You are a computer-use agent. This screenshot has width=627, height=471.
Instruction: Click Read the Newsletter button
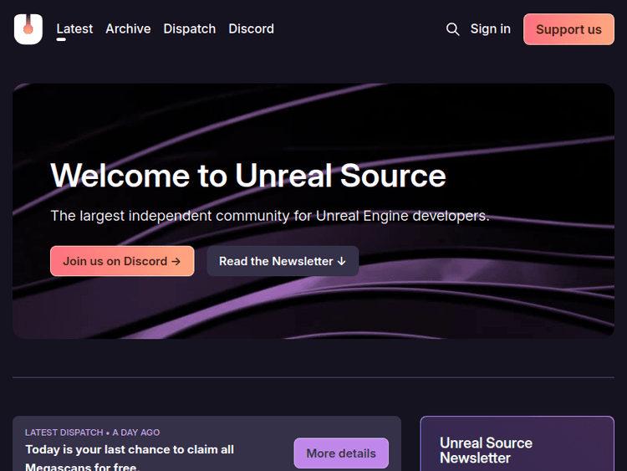pos(283,261)
